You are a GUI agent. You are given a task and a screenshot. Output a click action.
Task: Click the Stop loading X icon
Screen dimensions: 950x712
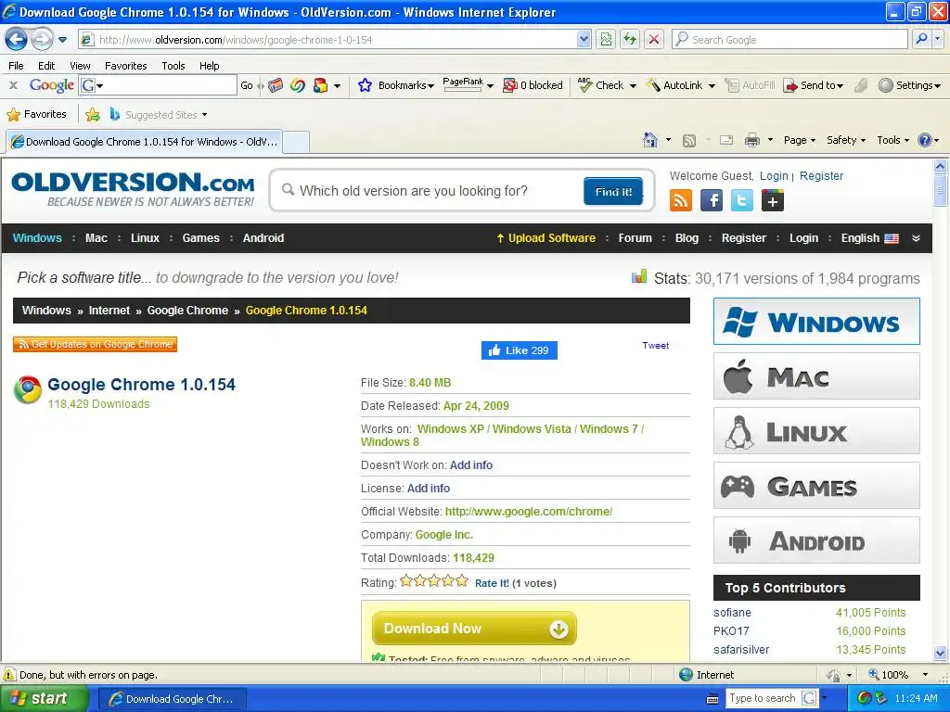(654, 39)
